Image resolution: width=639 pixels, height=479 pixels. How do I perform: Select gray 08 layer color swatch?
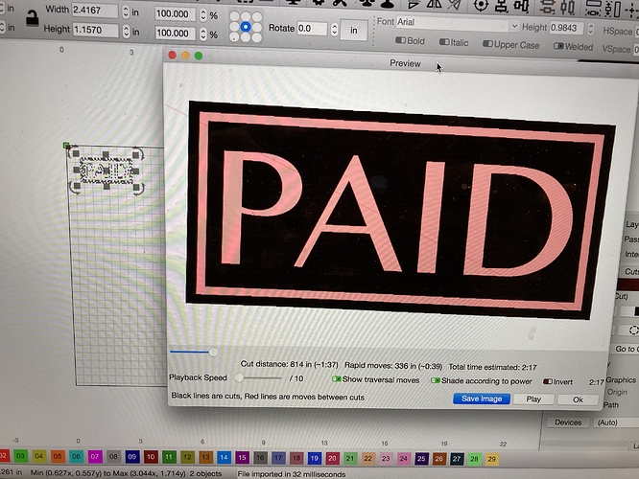tap(113, 457)
